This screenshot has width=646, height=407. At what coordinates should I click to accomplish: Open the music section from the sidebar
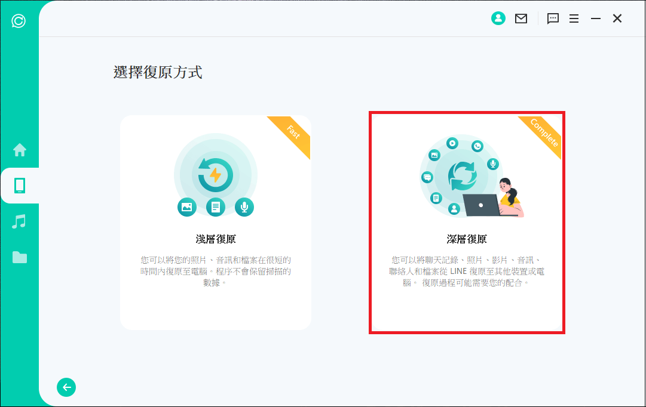click(20, 221)
